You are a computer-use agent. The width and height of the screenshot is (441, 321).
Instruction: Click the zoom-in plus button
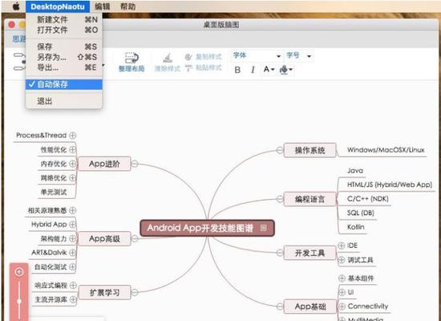point(19,272)
